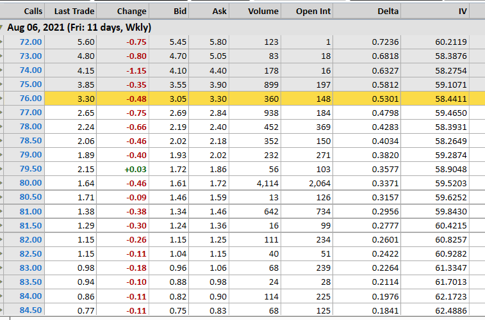Screen dimensions: 485x320
Task: Expand the 72.00 strike row arrow
Action: click(1, 42)
